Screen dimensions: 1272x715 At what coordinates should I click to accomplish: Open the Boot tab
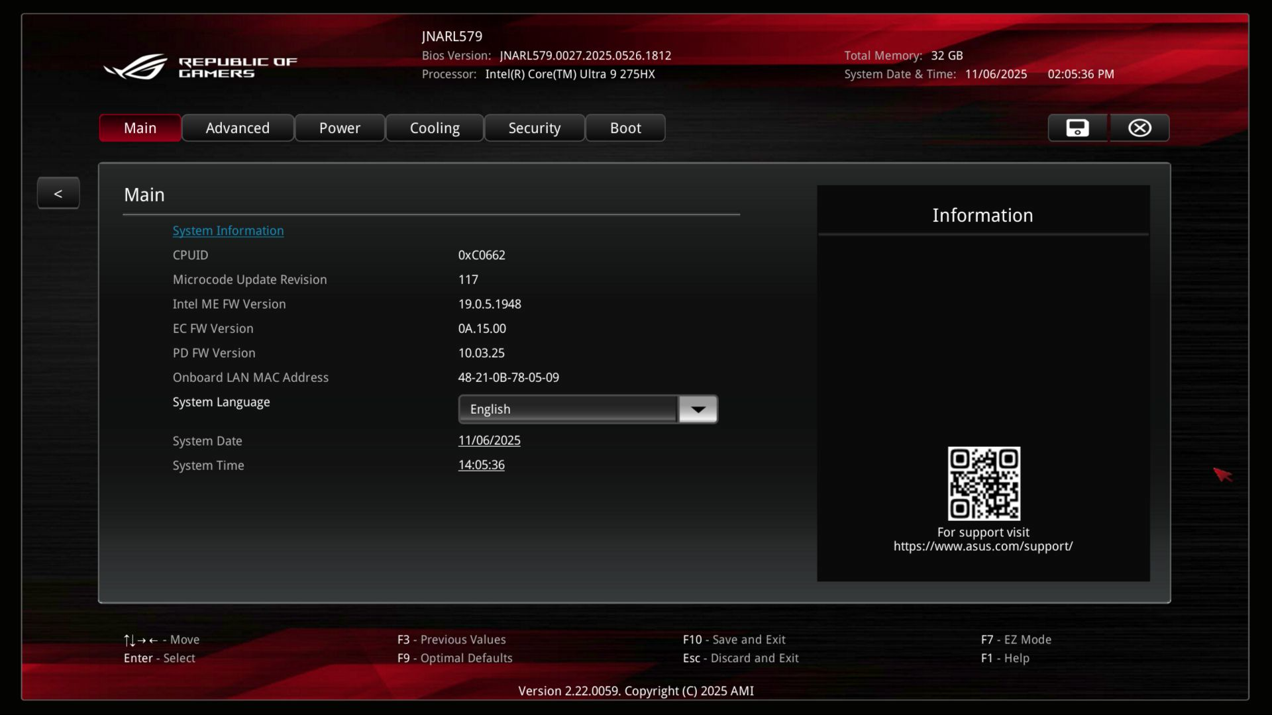(625, 128)
